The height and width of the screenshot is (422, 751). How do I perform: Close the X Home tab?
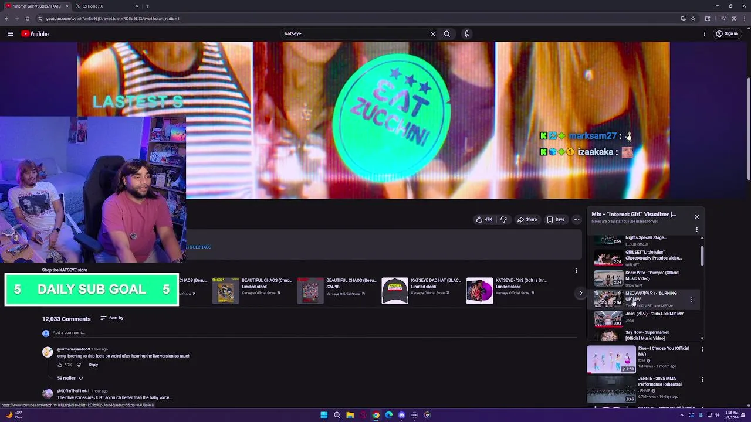click(137, 6)
